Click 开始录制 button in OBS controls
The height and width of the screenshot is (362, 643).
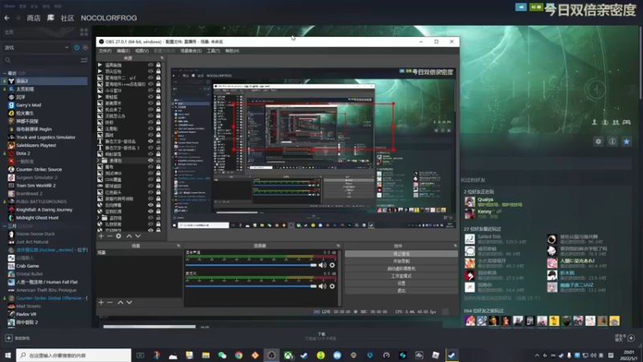[x=401, y=261]
